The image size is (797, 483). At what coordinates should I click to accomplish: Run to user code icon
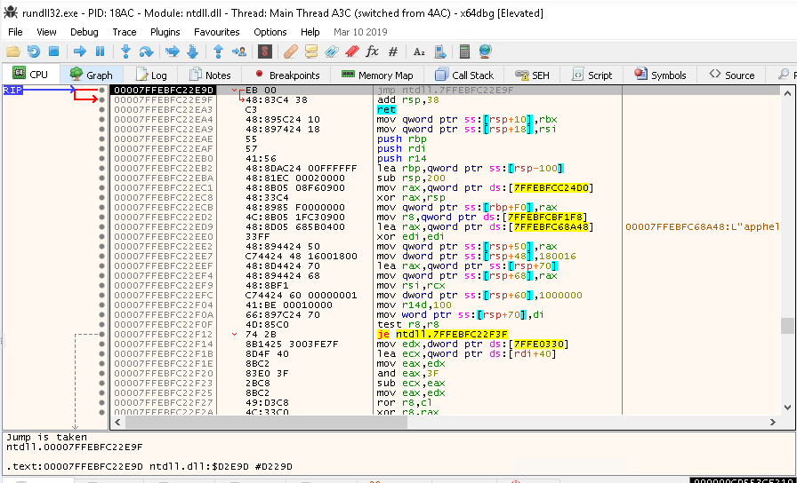click(239, 51)
